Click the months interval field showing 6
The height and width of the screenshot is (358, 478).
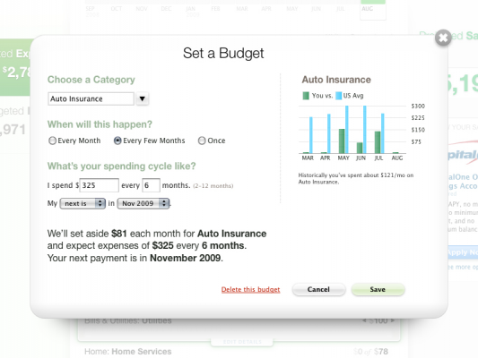pyautogui.click(x=151, y=185)
